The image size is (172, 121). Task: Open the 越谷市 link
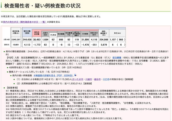[x=97, y=79]
